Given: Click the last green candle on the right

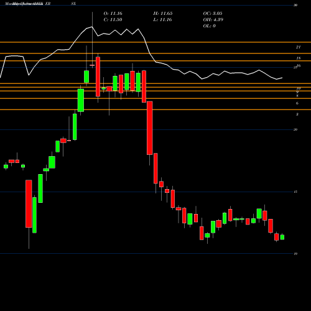Looking at the screenshot, I should click(x=282, y=237).
